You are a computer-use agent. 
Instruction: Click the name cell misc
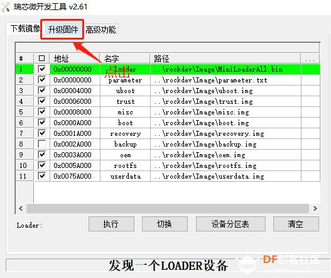tap(126, 112)
